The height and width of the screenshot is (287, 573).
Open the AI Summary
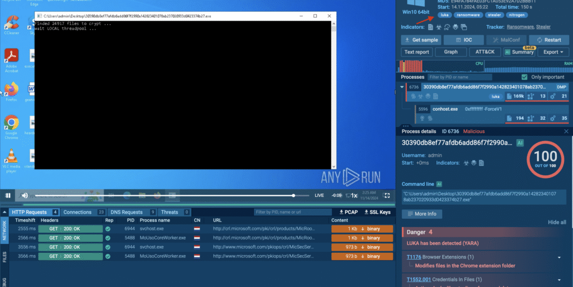click(519, 52)
